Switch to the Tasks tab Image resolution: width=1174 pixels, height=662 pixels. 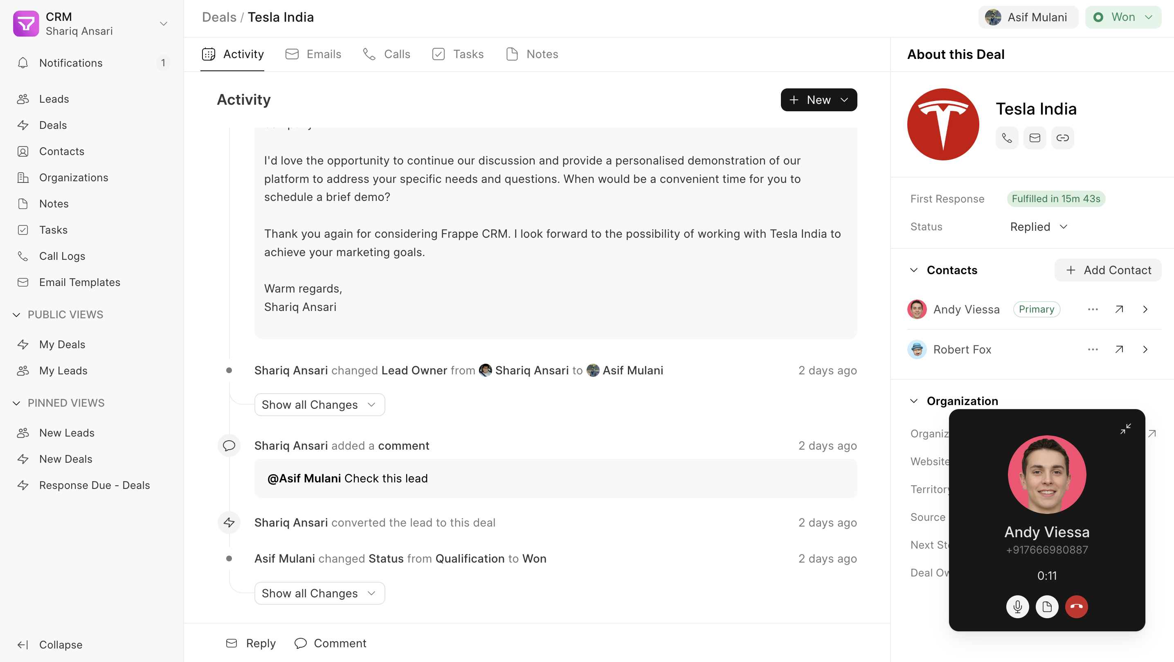tap(458, 54)
